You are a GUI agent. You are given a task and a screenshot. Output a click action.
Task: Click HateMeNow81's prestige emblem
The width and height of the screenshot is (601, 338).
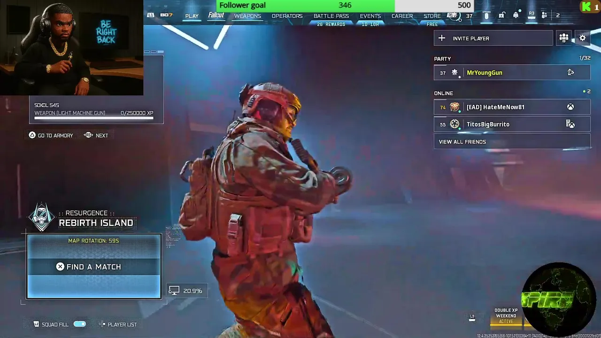coord(455,107)
